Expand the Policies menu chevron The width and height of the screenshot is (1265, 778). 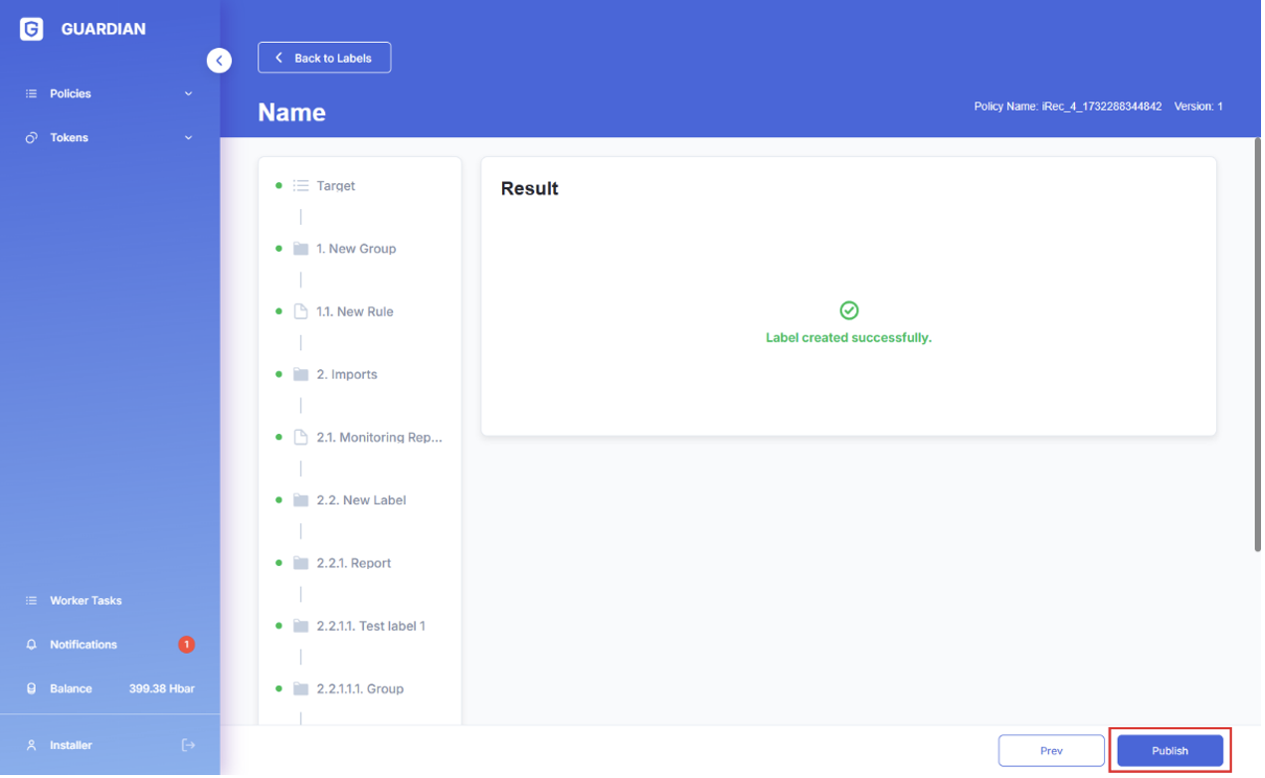(189, 95)
